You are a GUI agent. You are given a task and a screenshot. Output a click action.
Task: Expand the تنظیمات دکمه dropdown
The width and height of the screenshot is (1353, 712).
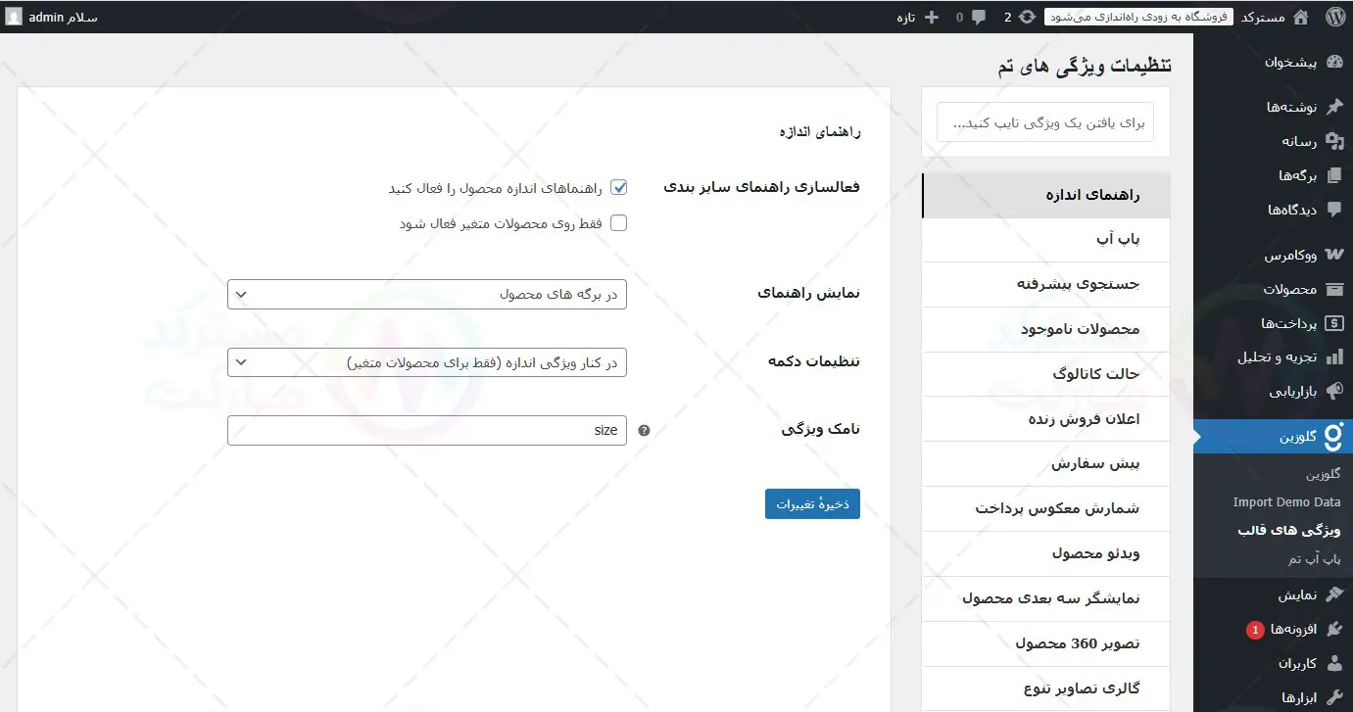pyautogui.click(x=427, y=362)
